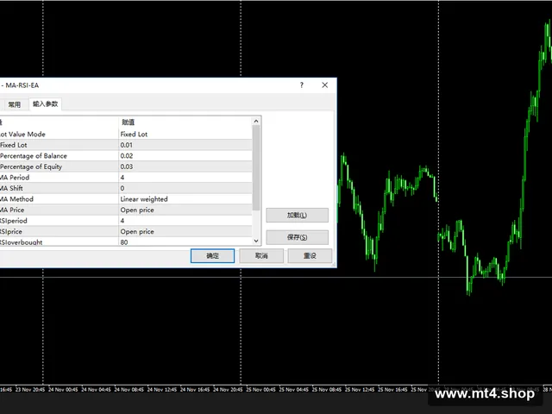Screen dimensions: 552x414
Task: Click the MA Price parameter label
Action: 12,210
